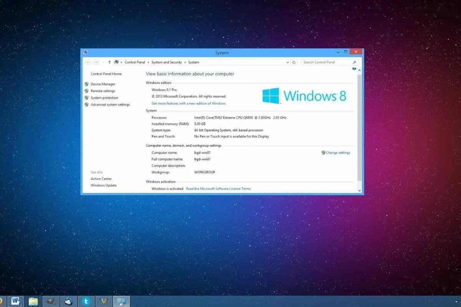Read the Microsoft Software License Terms
The image size is (461, 307).
tap(218, 189)
